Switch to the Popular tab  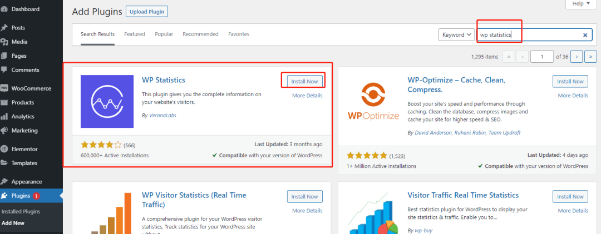click(164, 34)
